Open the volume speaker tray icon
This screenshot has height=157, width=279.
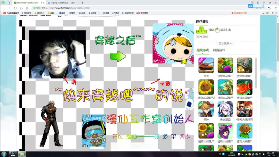264,154
